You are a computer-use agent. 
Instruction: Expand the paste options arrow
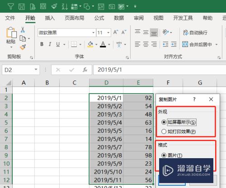click(x=11, y=47)
